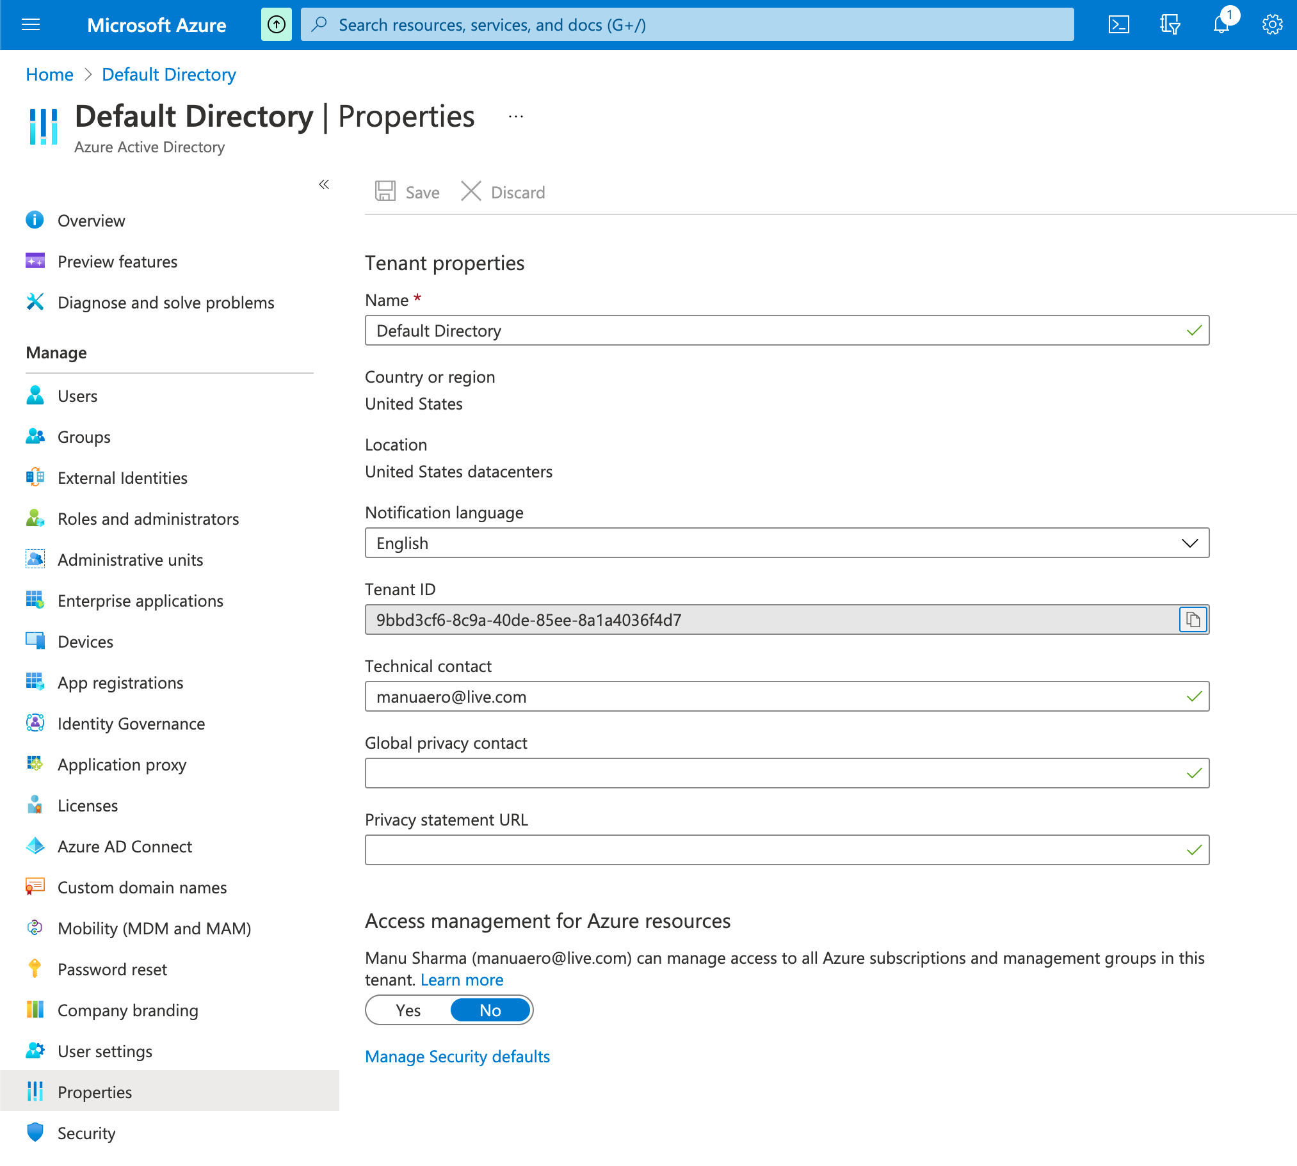Copy the Tenant ID to clipboard
1297x1166 pixels.
tap(1193, 619)
